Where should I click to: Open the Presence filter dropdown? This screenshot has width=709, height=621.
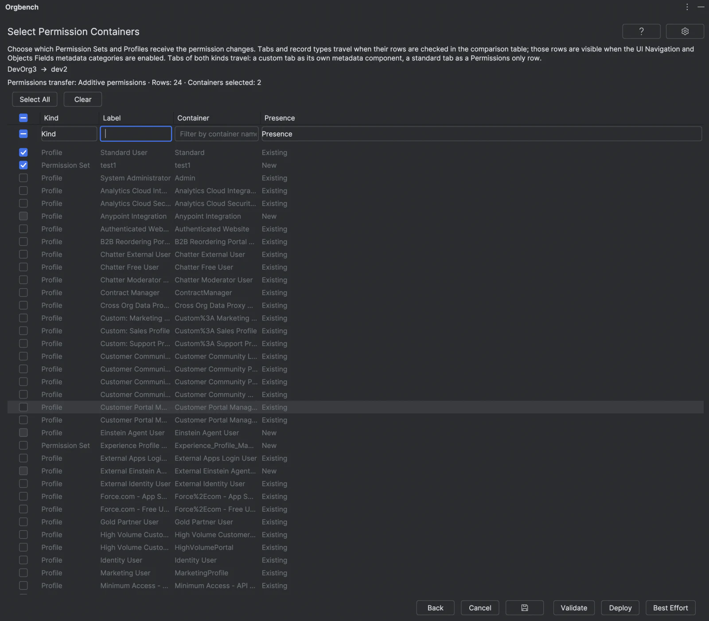(x=481, y=134)
